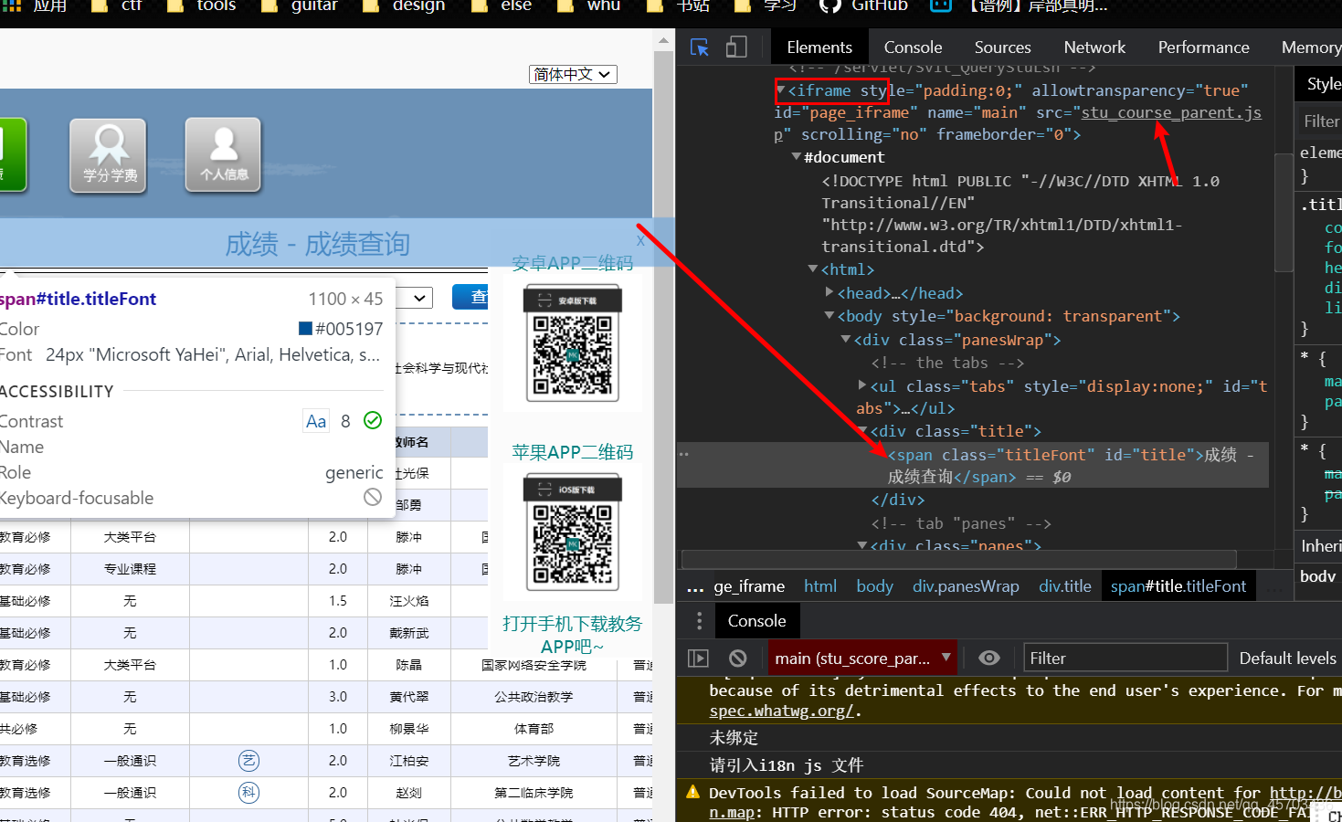Click the div.panesWrap breadcrumb
The image size is (1342, 822).
[x=966, y=586]
